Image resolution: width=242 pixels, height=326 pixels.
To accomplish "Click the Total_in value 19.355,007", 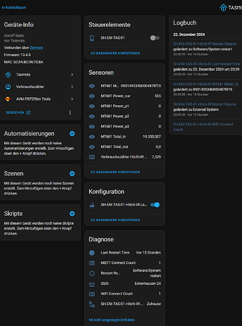I will (152, 137).
